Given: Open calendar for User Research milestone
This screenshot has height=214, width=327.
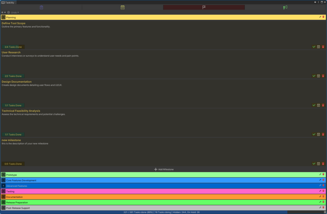Looking at the screenshot, I should coord(318,76).
